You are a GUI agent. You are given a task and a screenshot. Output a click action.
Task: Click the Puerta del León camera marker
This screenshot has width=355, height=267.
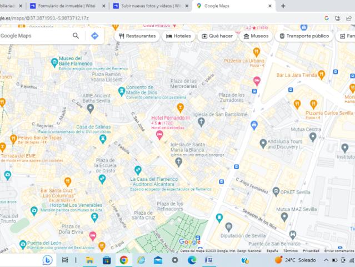click(23, 245)
